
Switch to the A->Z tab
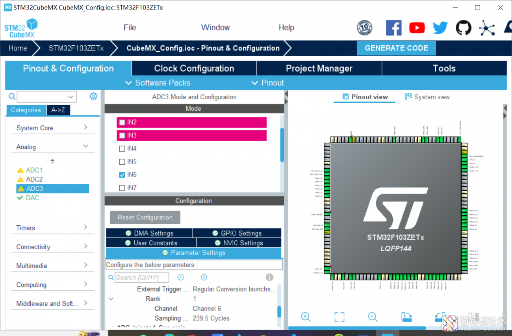[58, 110]
